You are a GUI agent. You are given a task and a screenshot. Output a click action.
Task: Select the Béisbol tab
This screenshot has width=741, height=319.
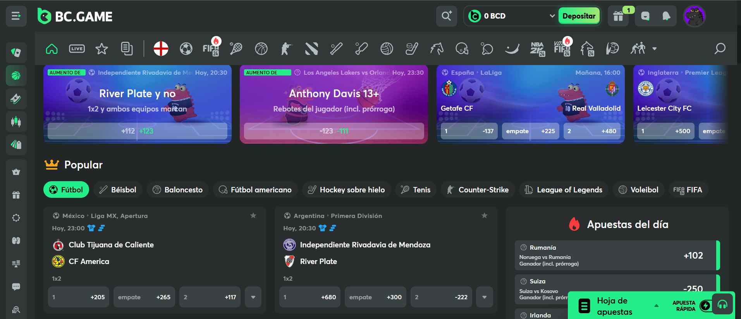118,190
